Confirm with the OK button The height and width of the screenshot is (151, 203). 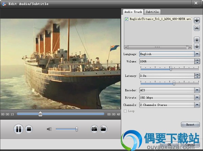[x=170, y=144]
